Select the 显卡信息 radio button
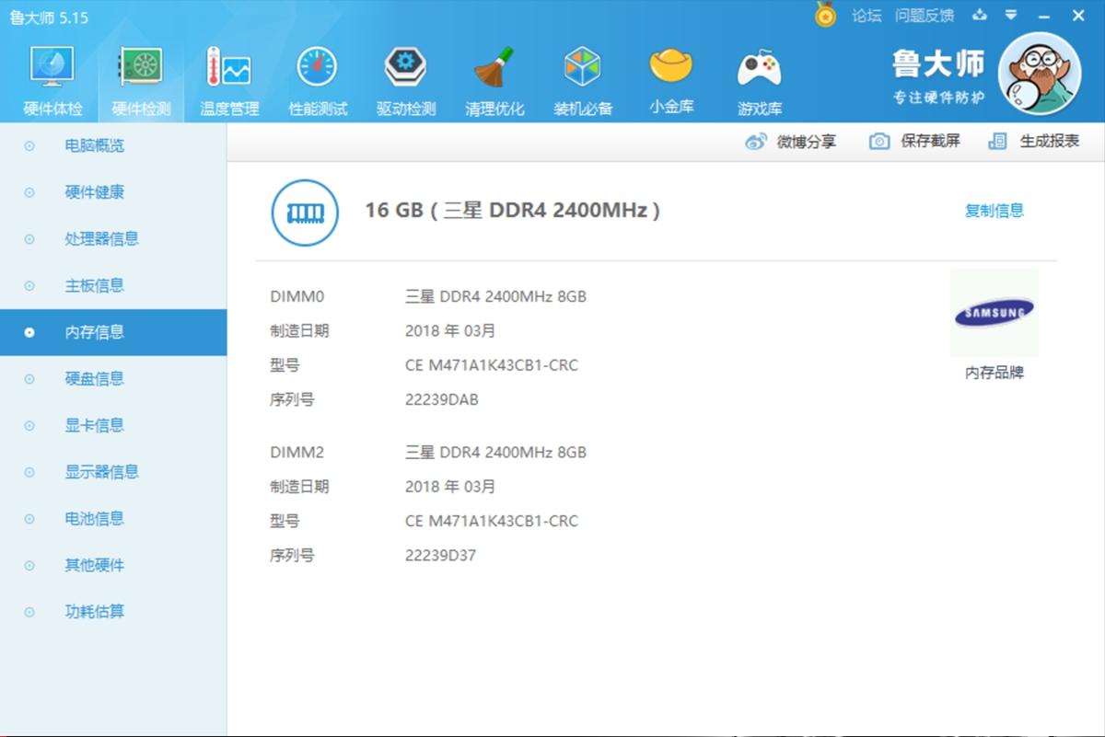The height and width of the screenshot is (737, 1105). coord(28,425)
